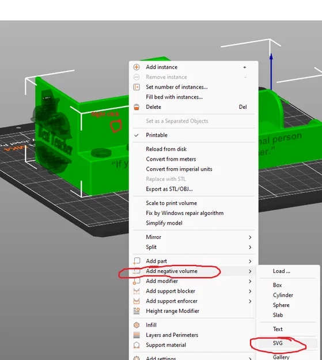Screen dimensions: 322x360
Task: Select Export as STL/OBJ option
Action: (x=169, y=189)
